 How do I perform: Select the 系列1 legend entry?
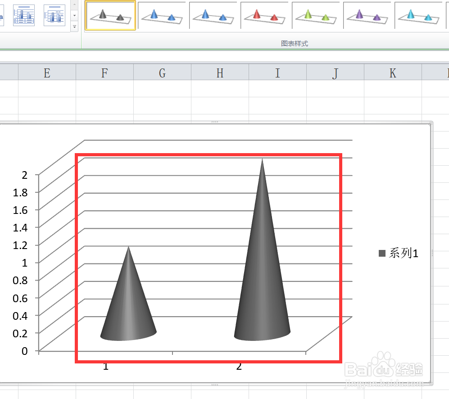[398, 253]
